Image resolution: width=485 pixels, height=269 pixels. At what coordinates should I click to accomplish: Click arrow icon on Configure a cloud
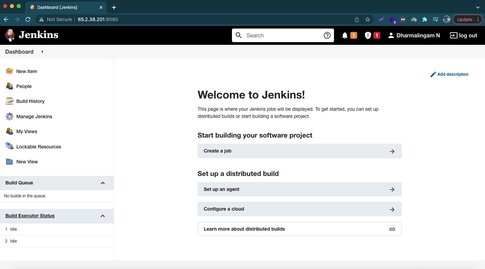pos(392,209)
